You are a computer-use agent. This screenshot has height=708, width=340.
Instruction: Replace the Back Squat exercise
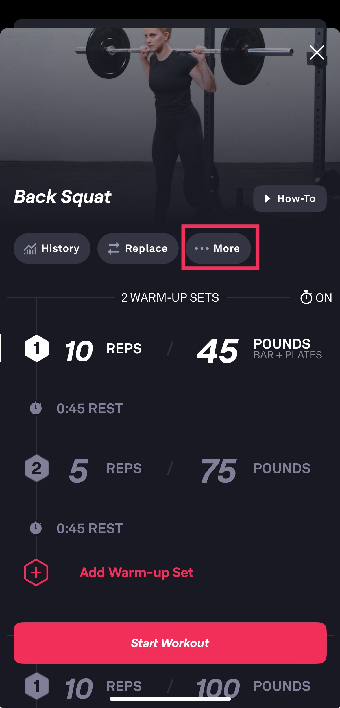(138, 248)
